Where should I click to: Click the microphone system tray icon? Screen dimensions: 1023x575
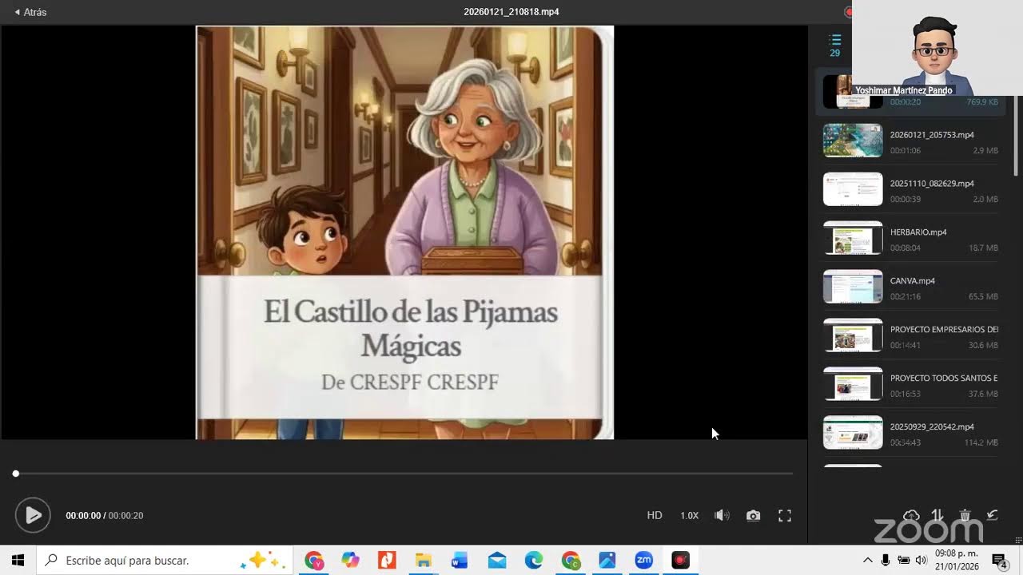pos(886,561)
